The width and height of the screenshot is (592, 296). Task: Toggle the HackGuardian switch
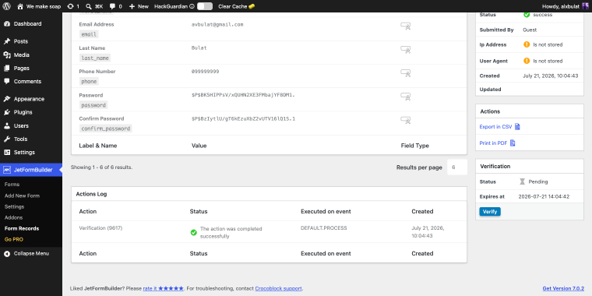pos(205,6)
